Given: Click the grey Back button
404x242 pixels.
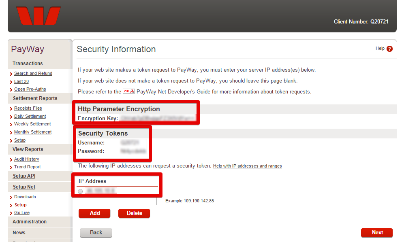Looking at the screenshot, I should coord(96,232).
